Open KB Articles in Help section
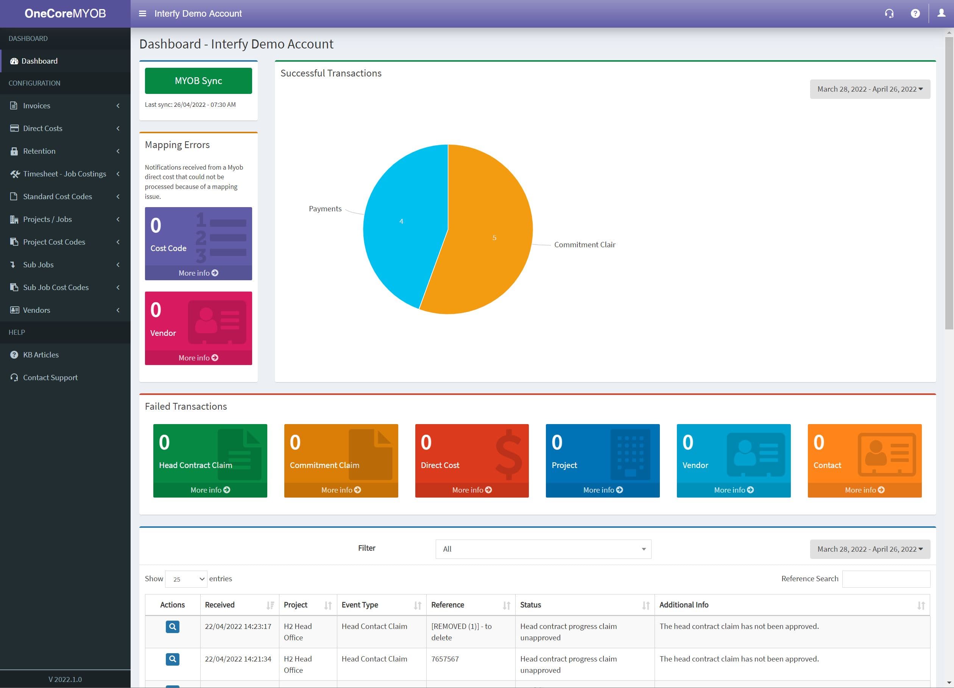The height and width of the screenshot is (688, 954). pos(41,355)
